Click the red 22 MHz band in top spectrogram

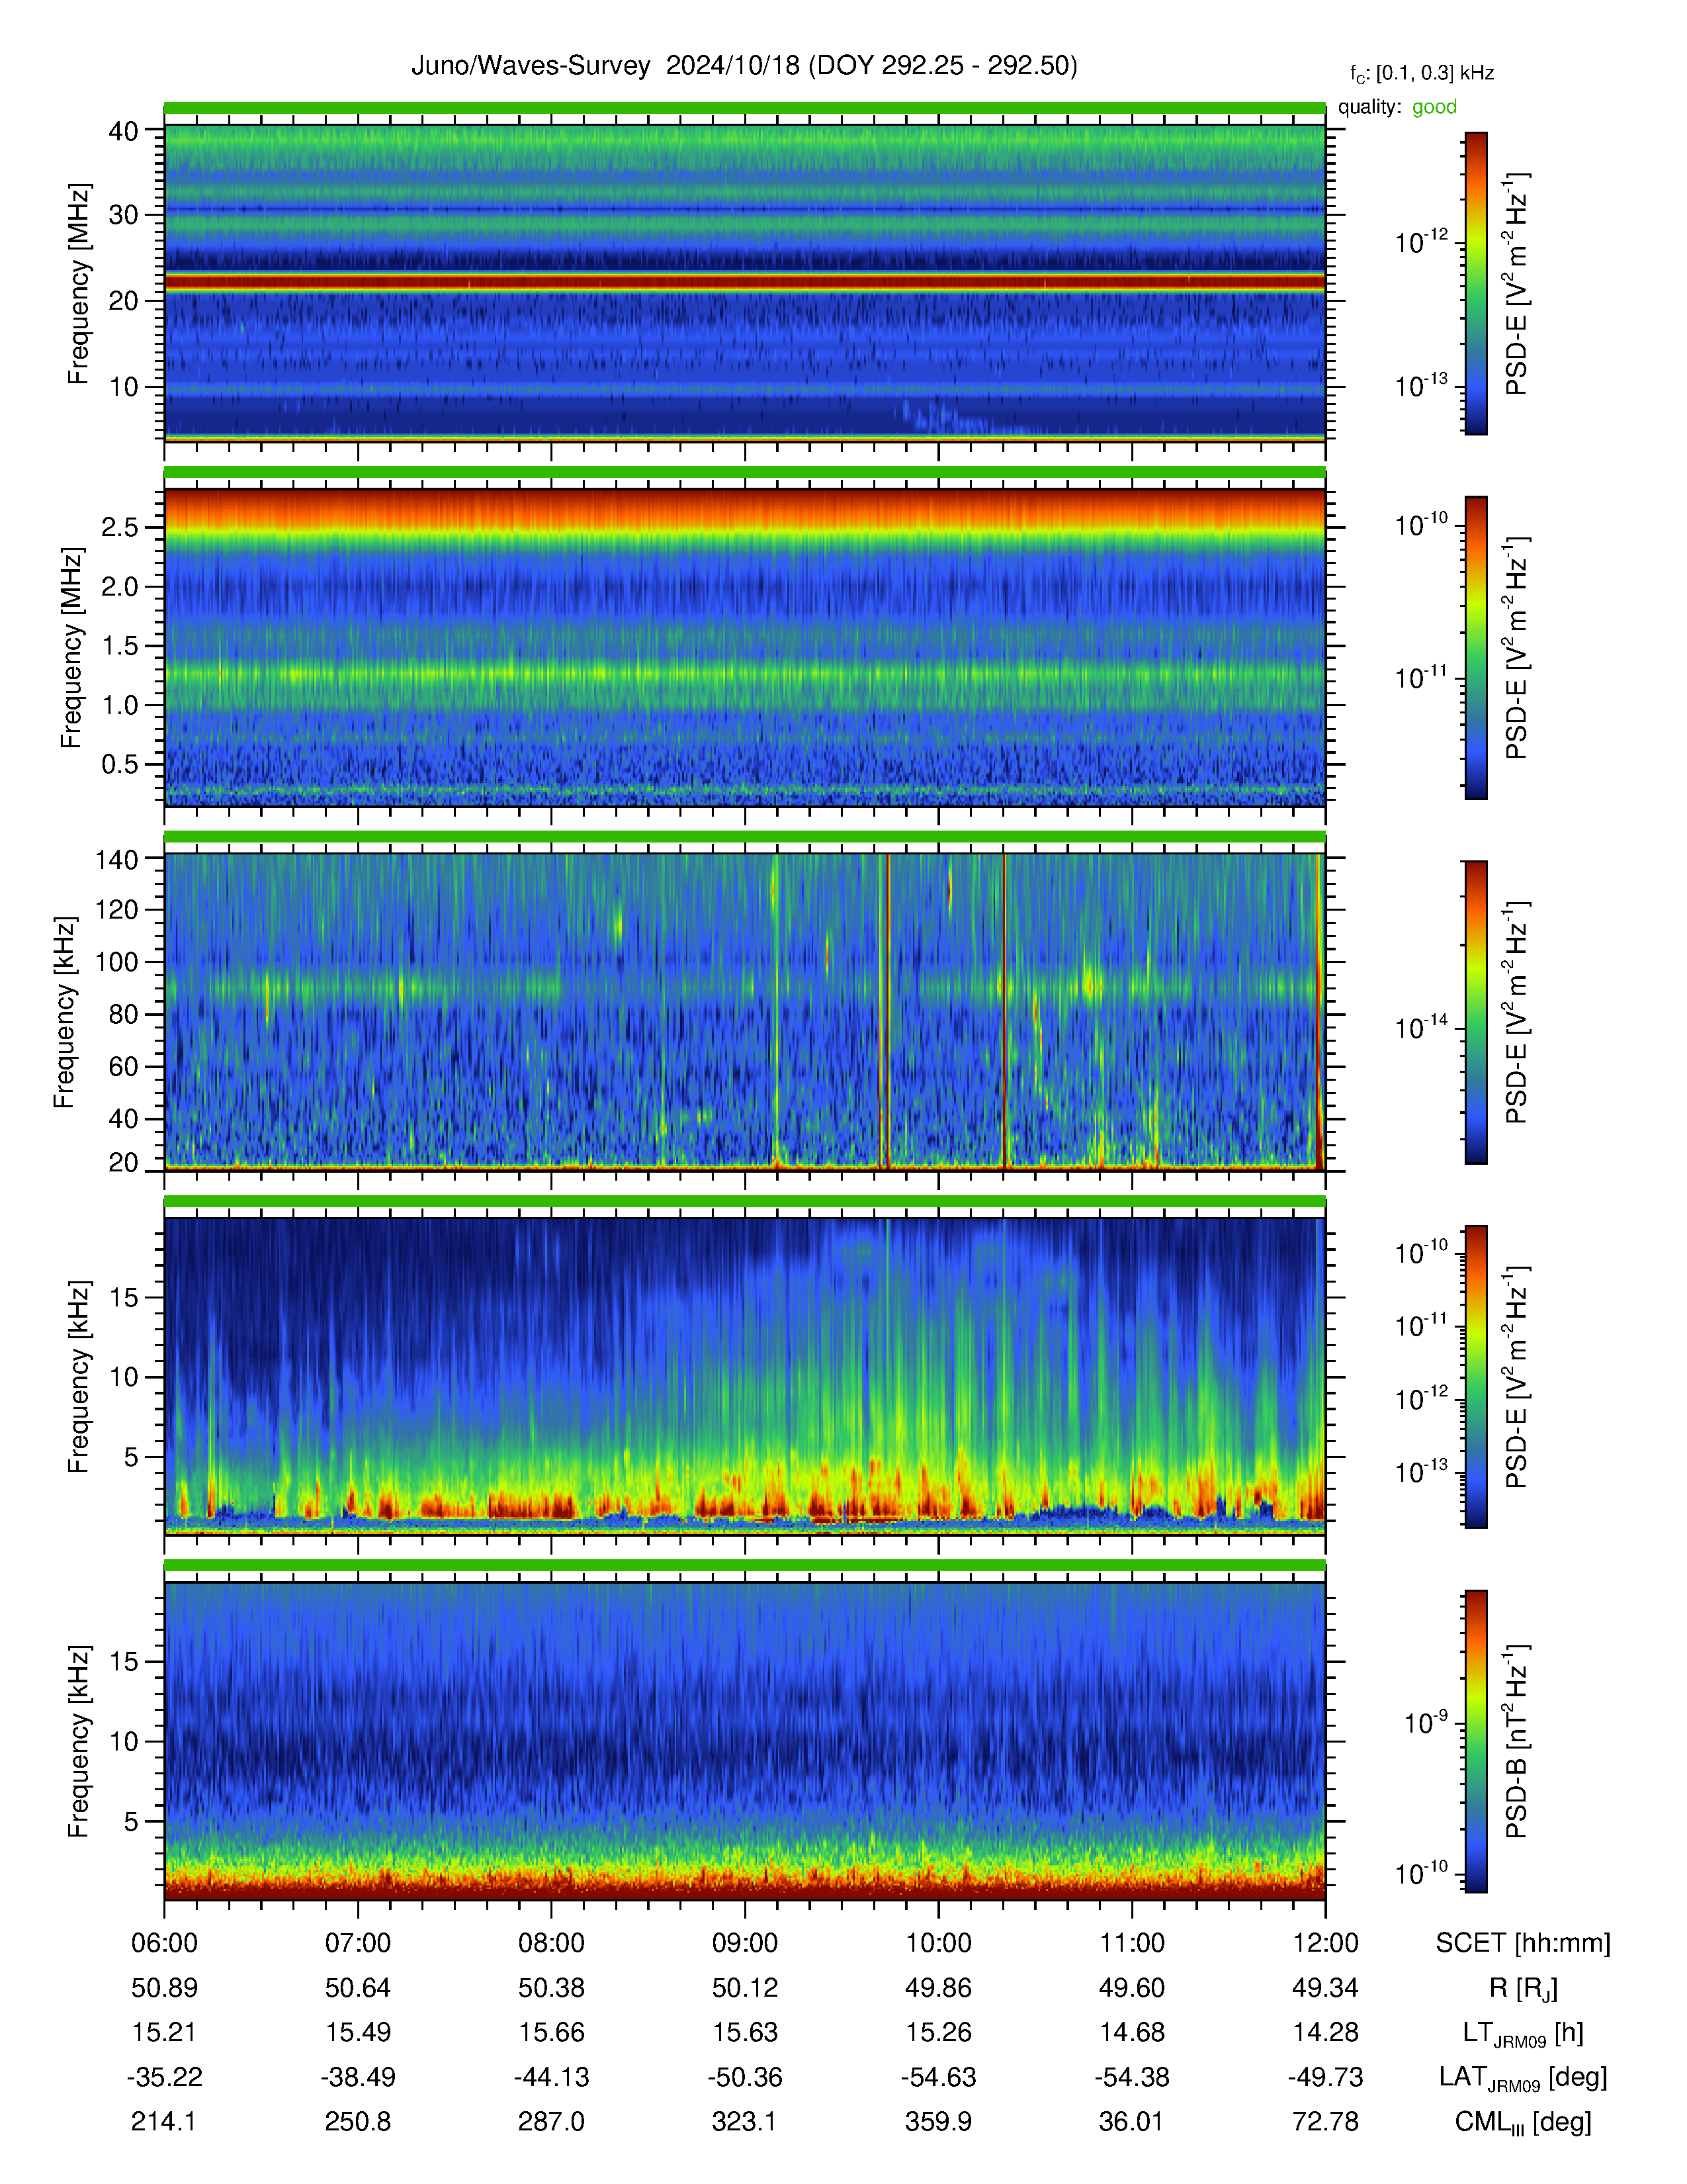744,283
